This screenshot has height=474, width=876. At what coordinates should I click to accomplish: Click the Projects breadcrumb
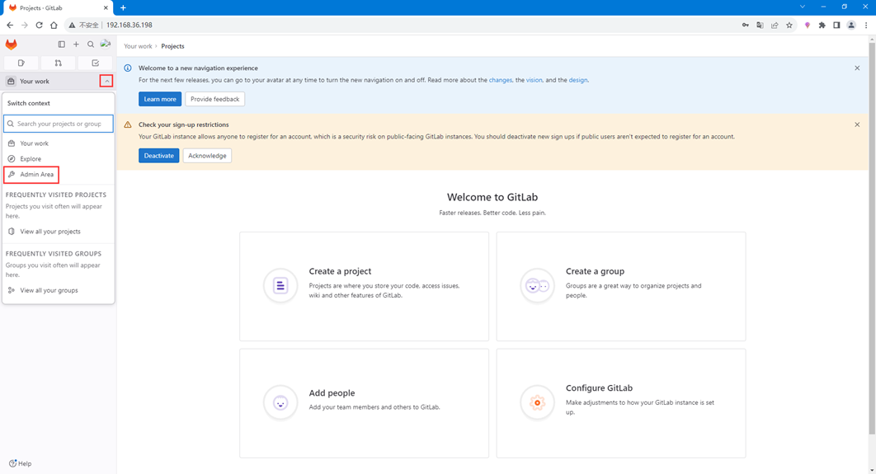pos(172,46)
